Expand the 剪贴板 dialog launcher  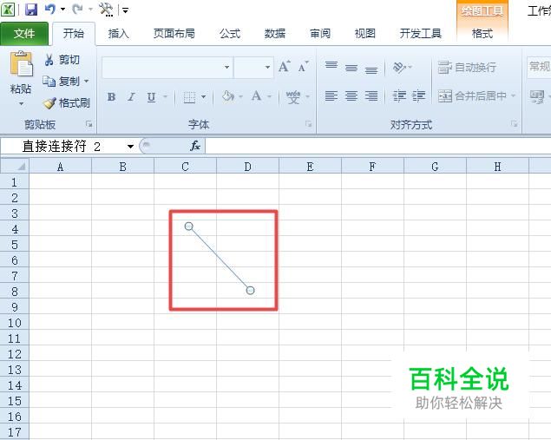click(x=89, y=124)
